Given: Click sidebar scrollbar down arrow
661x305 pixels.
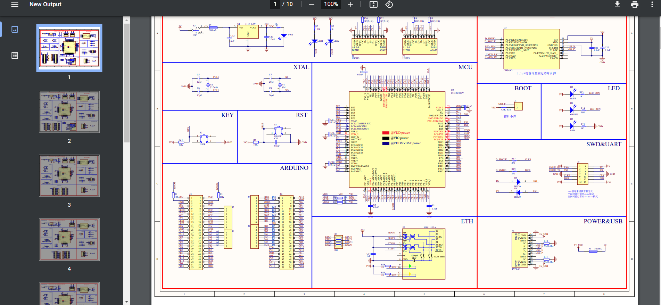Looking at the screenshot, I should 126,302.
